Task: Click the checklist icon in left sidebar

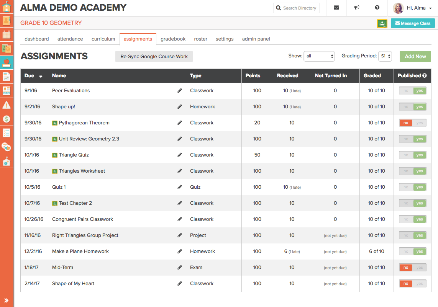Action: coord(7,133)
